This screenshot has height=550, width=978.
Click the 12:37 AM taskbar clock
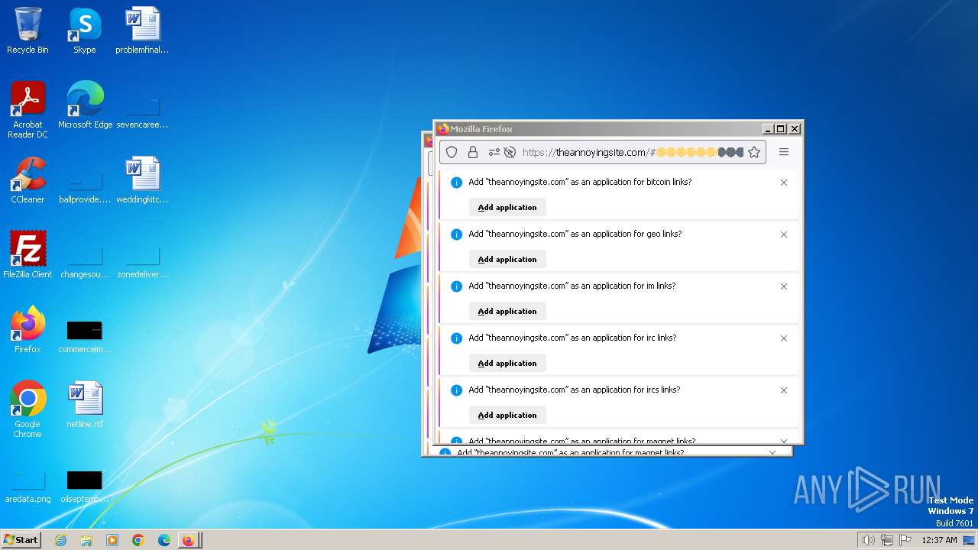tap(940, 540)
